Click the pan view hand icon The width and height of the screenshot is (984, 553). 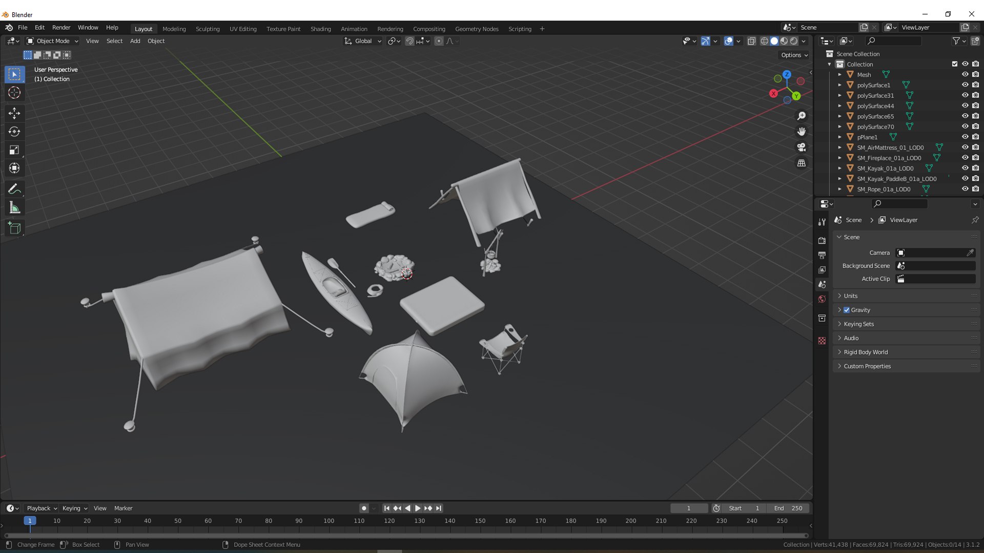(802, 132)
